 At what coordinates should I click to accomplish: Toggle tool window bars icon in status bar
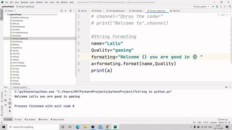point(2,122)
